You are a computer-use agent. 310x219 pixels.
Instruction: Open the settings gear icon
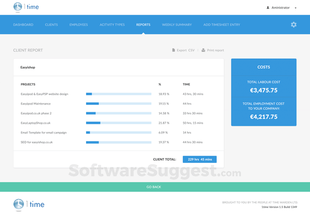coord(294,25)
